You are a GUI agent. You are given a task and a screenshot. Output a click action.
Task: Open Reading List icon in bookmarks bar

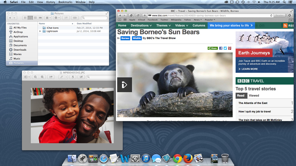coord(125,20)
